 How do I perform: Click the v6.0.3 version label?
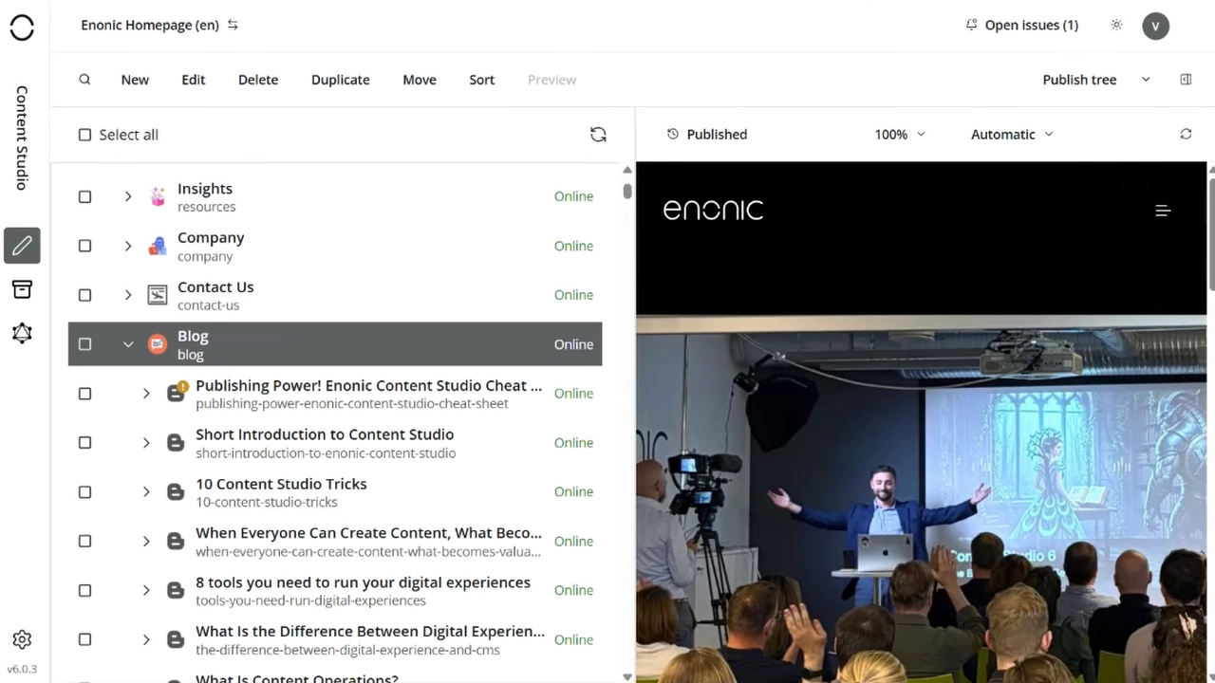click(x=22, y=669)
